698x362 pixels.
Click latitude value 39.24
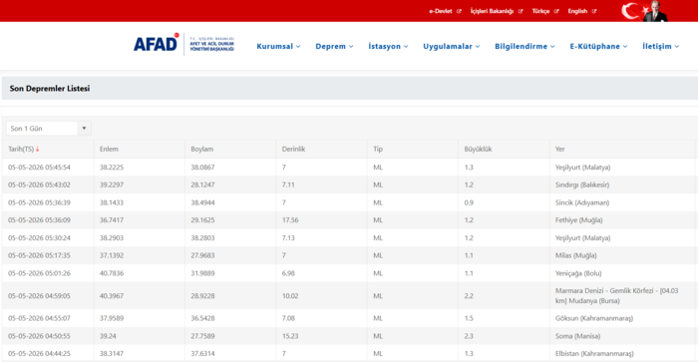coord(108,336)
